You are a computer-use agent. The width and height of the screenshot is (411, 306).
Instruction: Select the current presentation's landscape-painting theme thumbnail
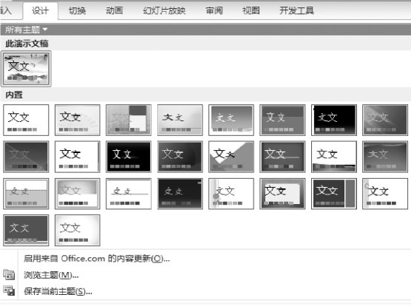[26, 69]
